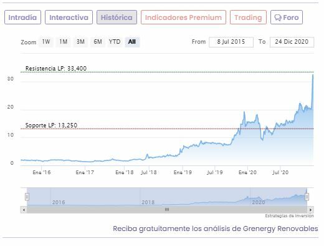This screenshot has height=246, width=324.
Task: Click the Soporte LP: 13,250 label
Action: pos(51,125)
